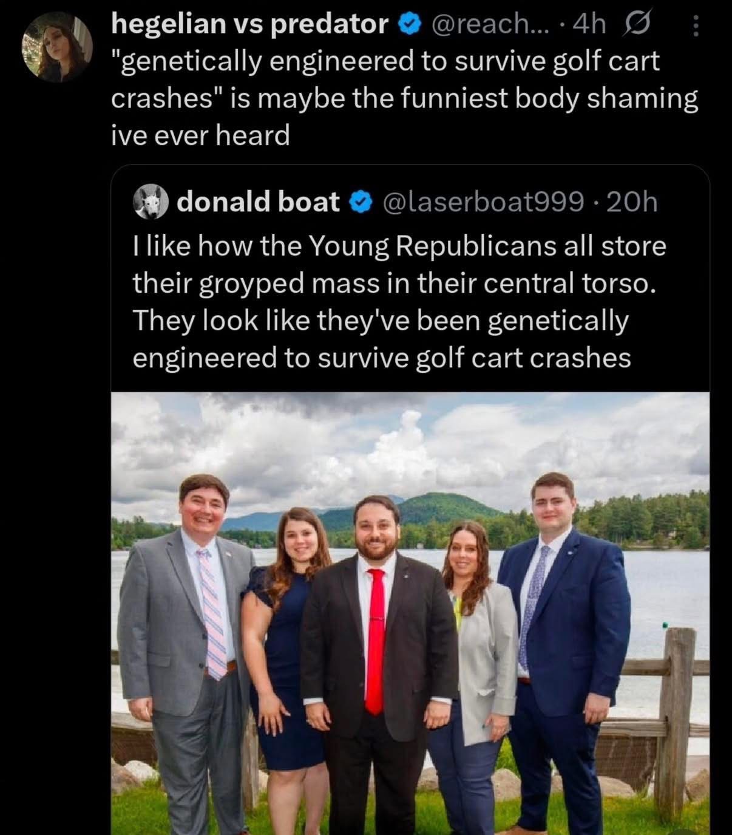Open the three-dot more options menu
Viewport: 732px width, 835px height.
click(696, 26)
